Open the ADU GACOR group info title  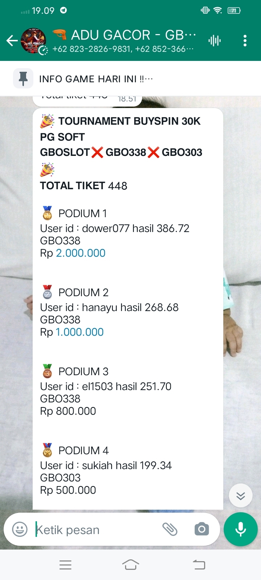(x=133, y=35)
